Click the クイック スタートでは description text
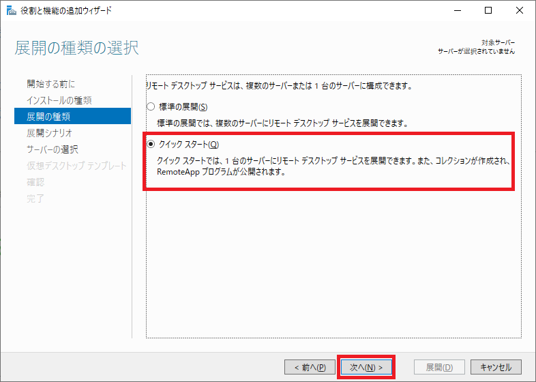Screen dimensions: 536x382 [x=333, y=166]
